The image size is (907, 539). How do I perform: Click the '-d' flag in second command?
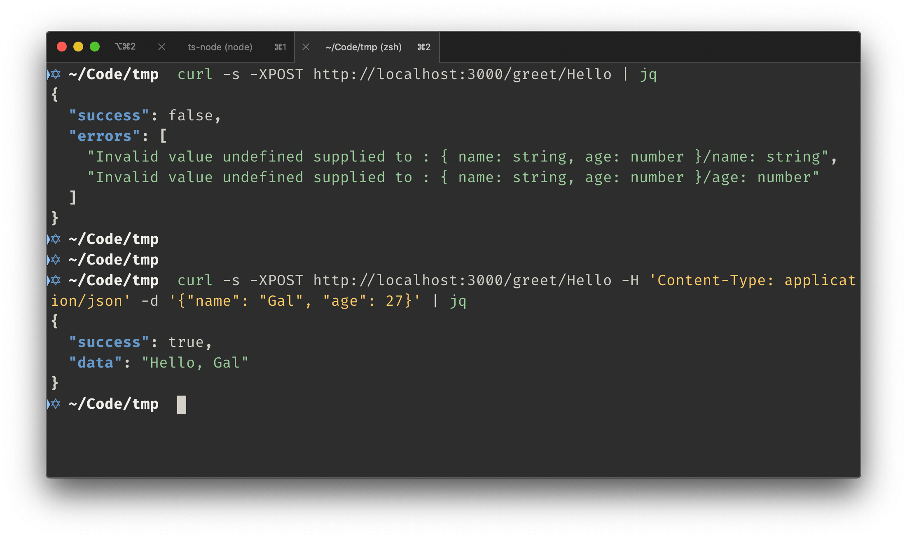(150, 301)
